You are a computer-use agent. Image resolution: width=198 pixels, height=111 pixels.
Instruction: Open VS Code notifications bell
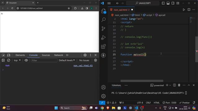point(194,103)
